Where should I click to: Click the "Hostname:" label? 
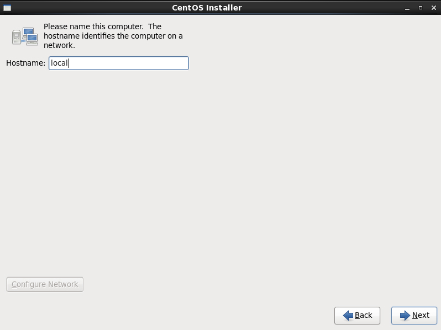(25, 63)
